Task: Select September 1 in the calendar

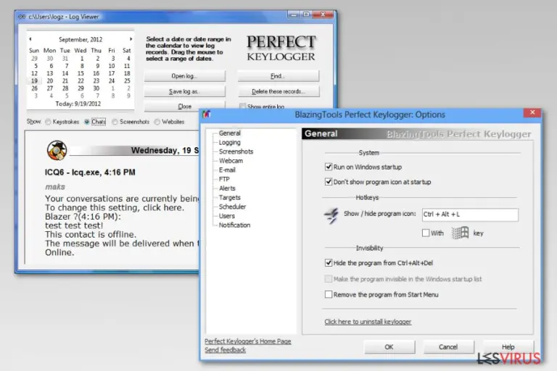Action: (x=82, y=59)
